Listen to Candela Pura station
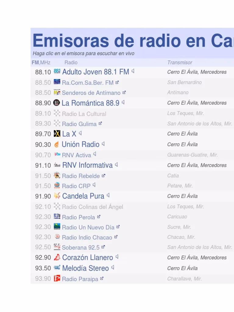Image resolution: width=234 pixels, height=312 pixels. point(83,196)
